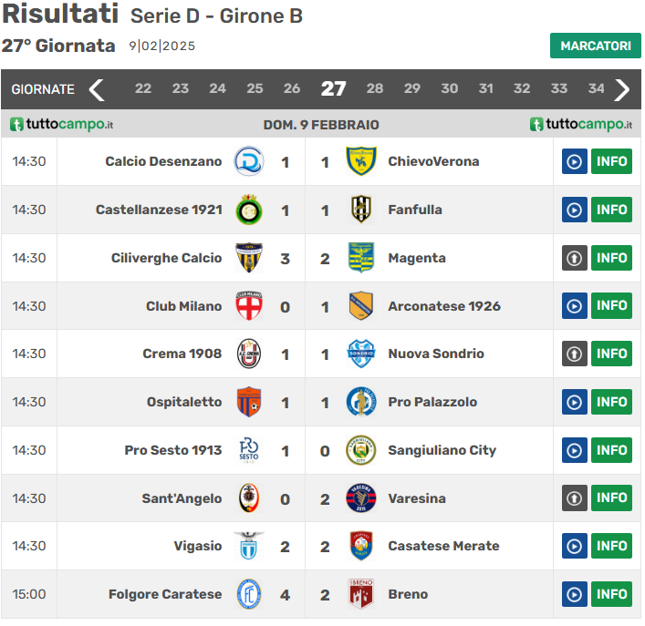The height and width of the screenshot is (626, 645).
Task: Switch to giornata 34
Action: (x=596, y=88)
